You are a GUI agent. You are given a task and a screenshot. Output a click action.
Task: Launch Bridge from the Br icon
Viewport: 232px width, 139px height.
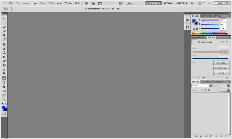click(87, 3)
